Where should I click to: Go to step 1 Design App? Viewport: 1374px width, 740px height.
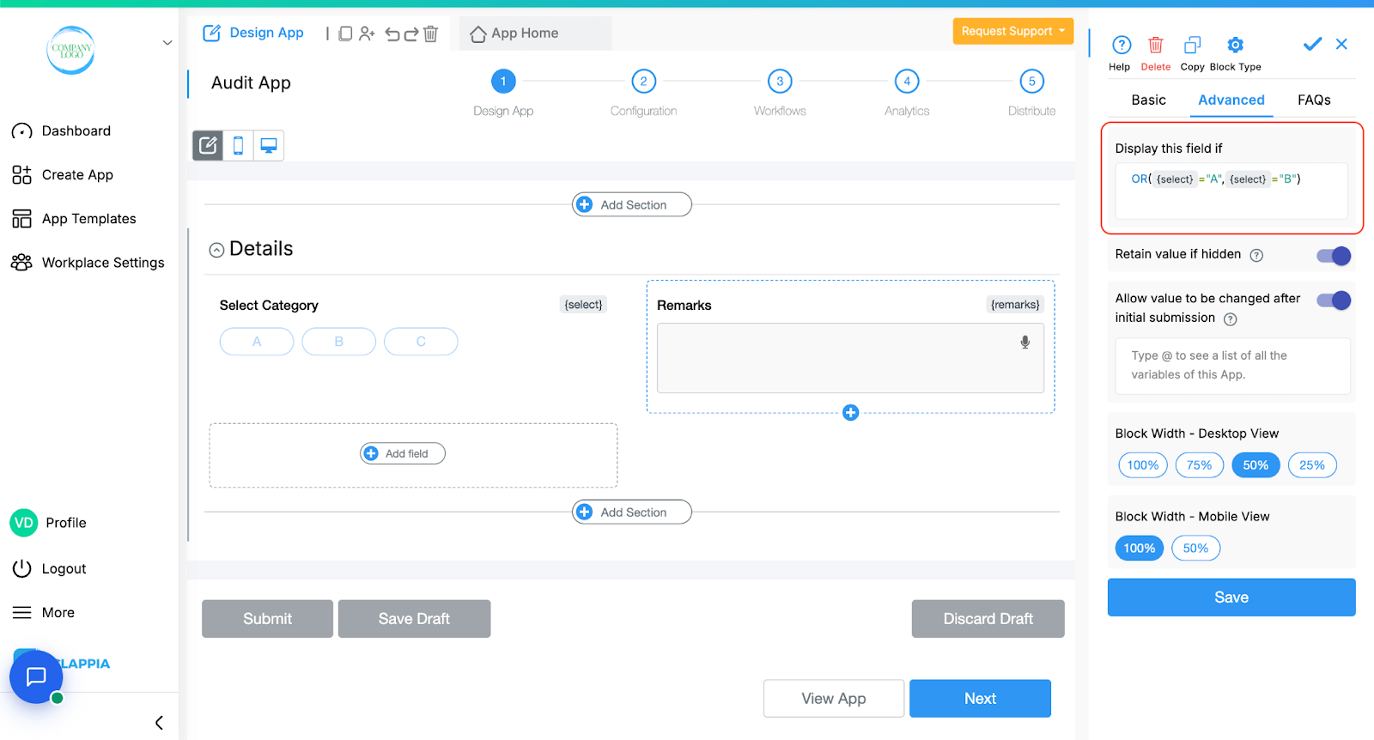503,82
